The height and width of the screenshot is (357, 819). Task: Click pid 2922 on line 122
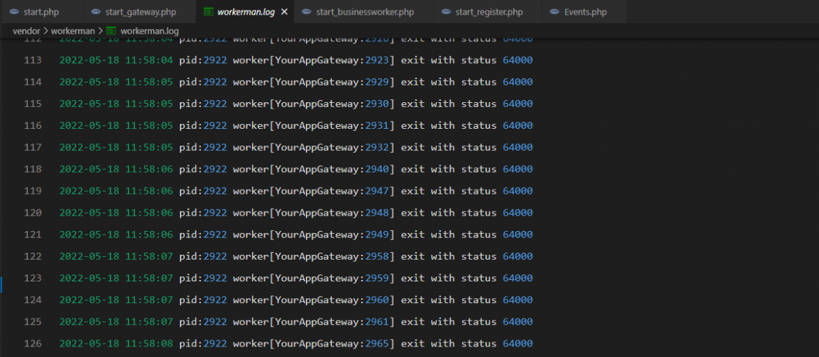215,256
